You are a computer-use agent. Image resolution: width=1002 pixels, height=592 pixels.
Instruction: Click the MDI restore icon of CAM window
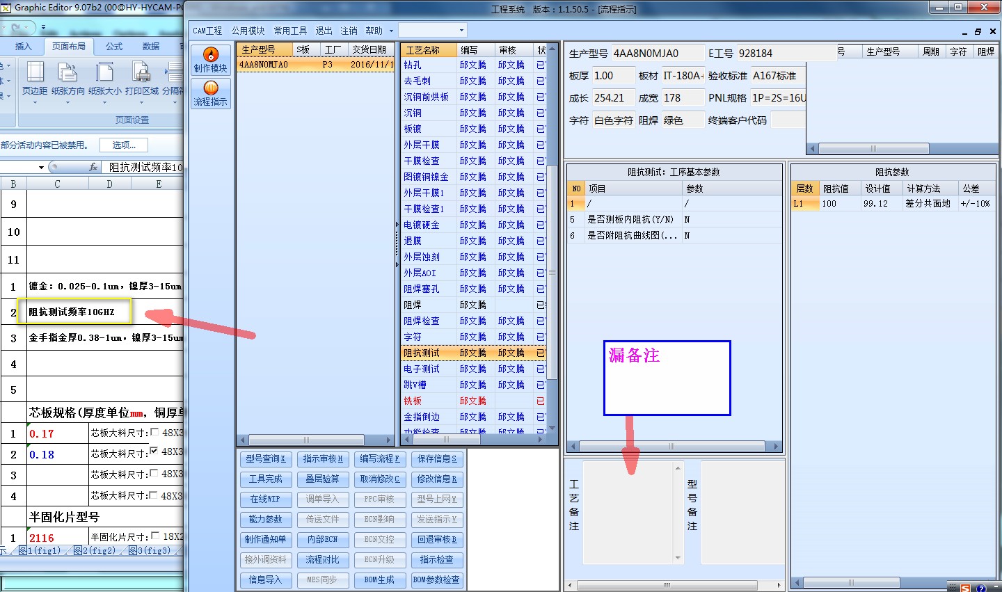(x=978, y=31)
